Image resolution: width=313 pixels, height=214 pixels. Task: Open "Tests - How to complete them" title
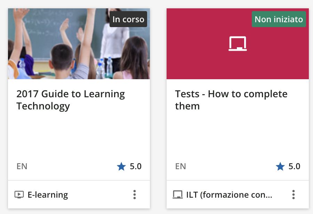click(x=231, y=100)
